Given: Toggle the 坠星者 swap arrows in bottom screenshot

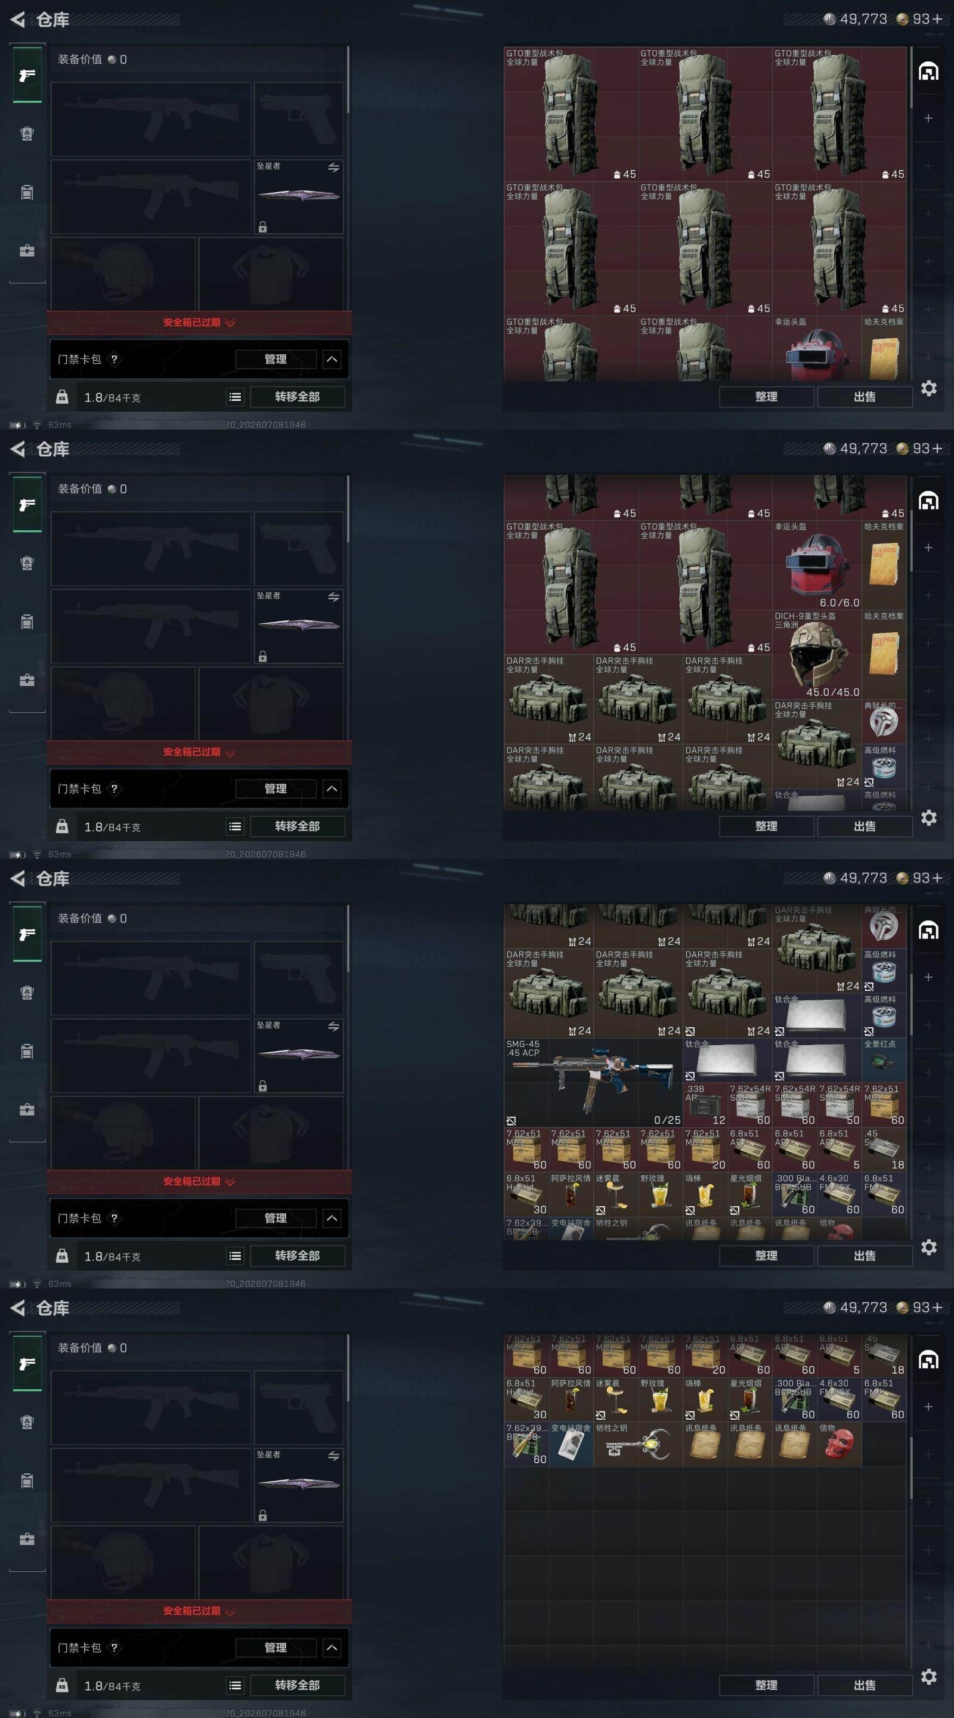Looking at the screenshot, I should click(333, 1456).
